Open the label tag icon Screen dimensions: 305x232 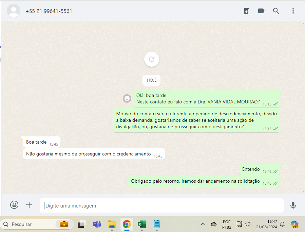coord(261,11)
